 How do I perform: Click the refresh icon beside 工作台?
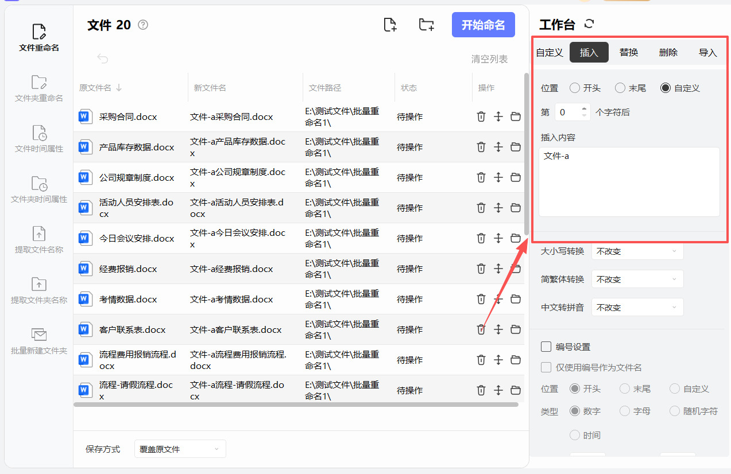pos(589,24)
